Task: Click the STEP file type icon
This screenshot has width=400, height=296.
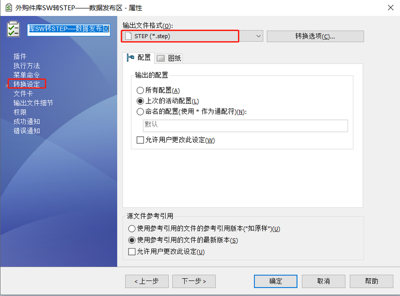Action: coord(128,36)
